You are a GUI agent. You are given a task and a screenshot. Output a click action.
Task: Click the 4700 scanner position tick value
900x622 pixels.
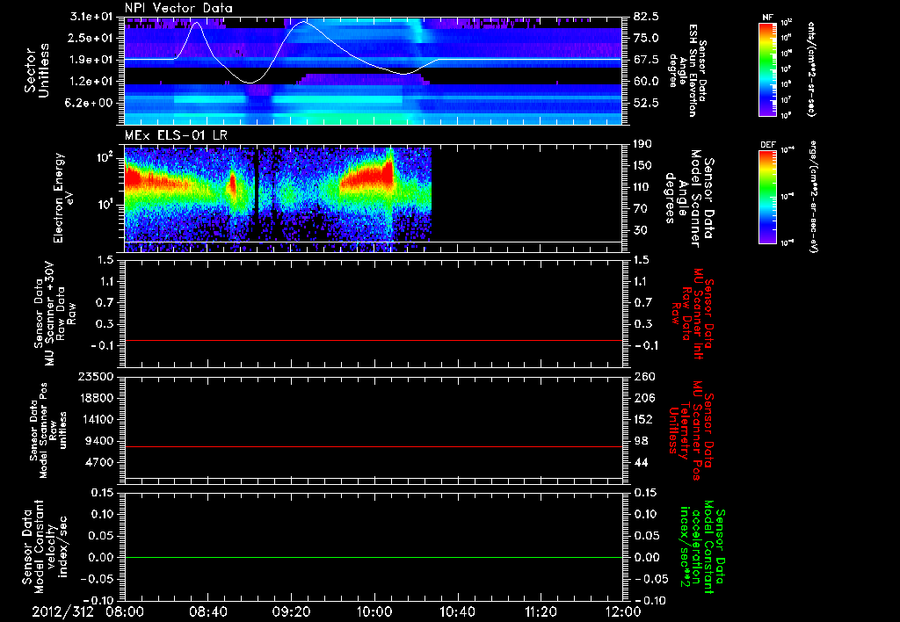click(98, 462)
